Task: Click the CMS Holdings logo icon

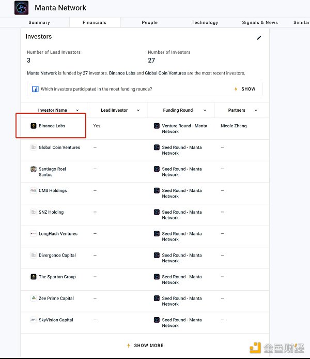Action: (34, 190)
